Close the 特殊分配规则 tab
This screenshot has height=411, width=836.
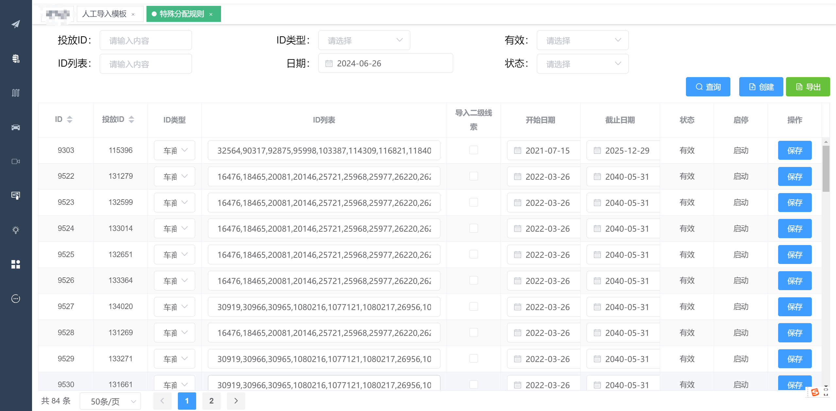tap(211, 14)
